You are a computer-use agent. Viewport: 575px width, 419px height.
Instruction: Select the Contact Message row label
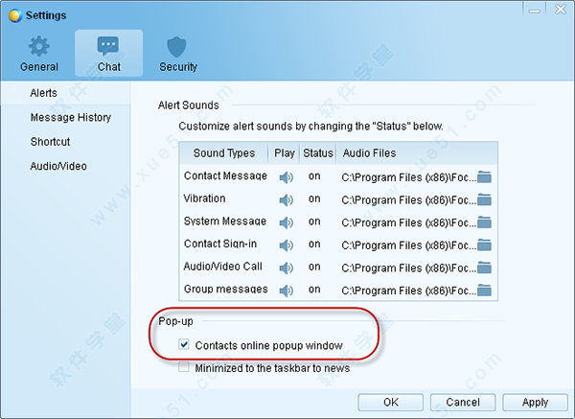coord(225,176)
